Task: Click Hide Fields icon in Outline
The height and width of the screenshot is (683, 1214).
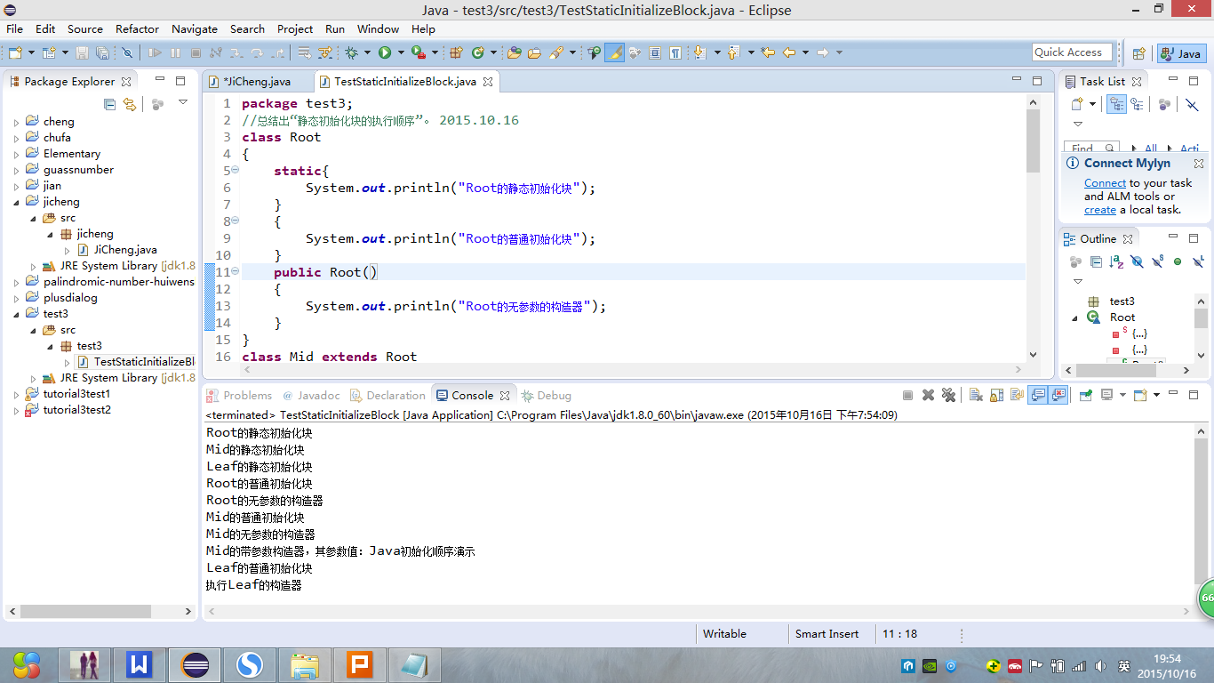Action: (x=1136, y=261)
